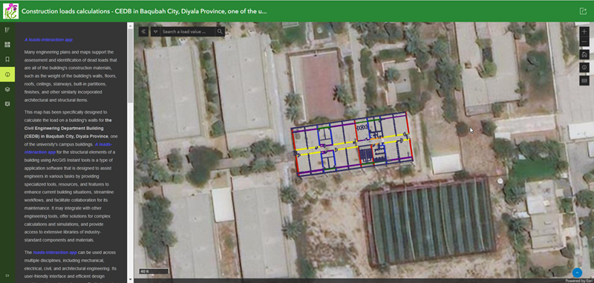
Task: Open the Legend panel in sidebar
Action: coord(7,30)
